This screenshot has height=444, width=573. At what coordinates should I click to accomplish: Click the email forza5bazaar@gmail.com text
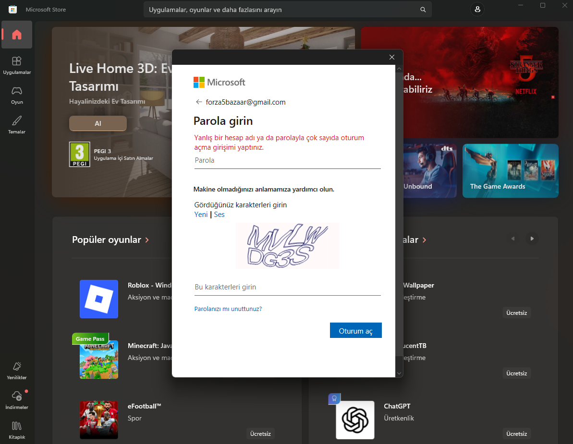coord(245,102)
